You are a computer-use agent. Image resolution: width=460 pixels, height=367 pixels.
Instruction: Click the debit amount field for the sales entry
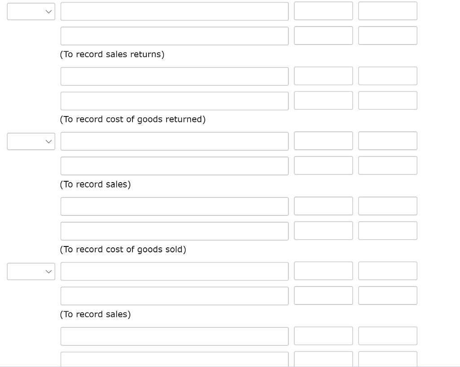coord(323,141)
